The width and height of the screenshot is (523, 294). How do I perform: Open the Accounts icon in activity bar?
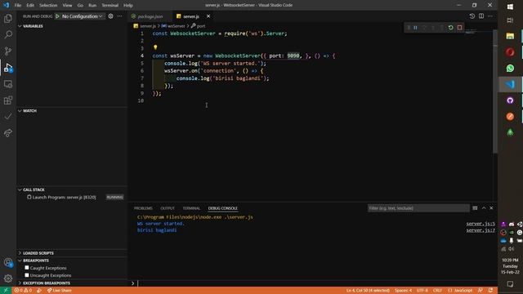pyautogui.click(x=8, y=262)
